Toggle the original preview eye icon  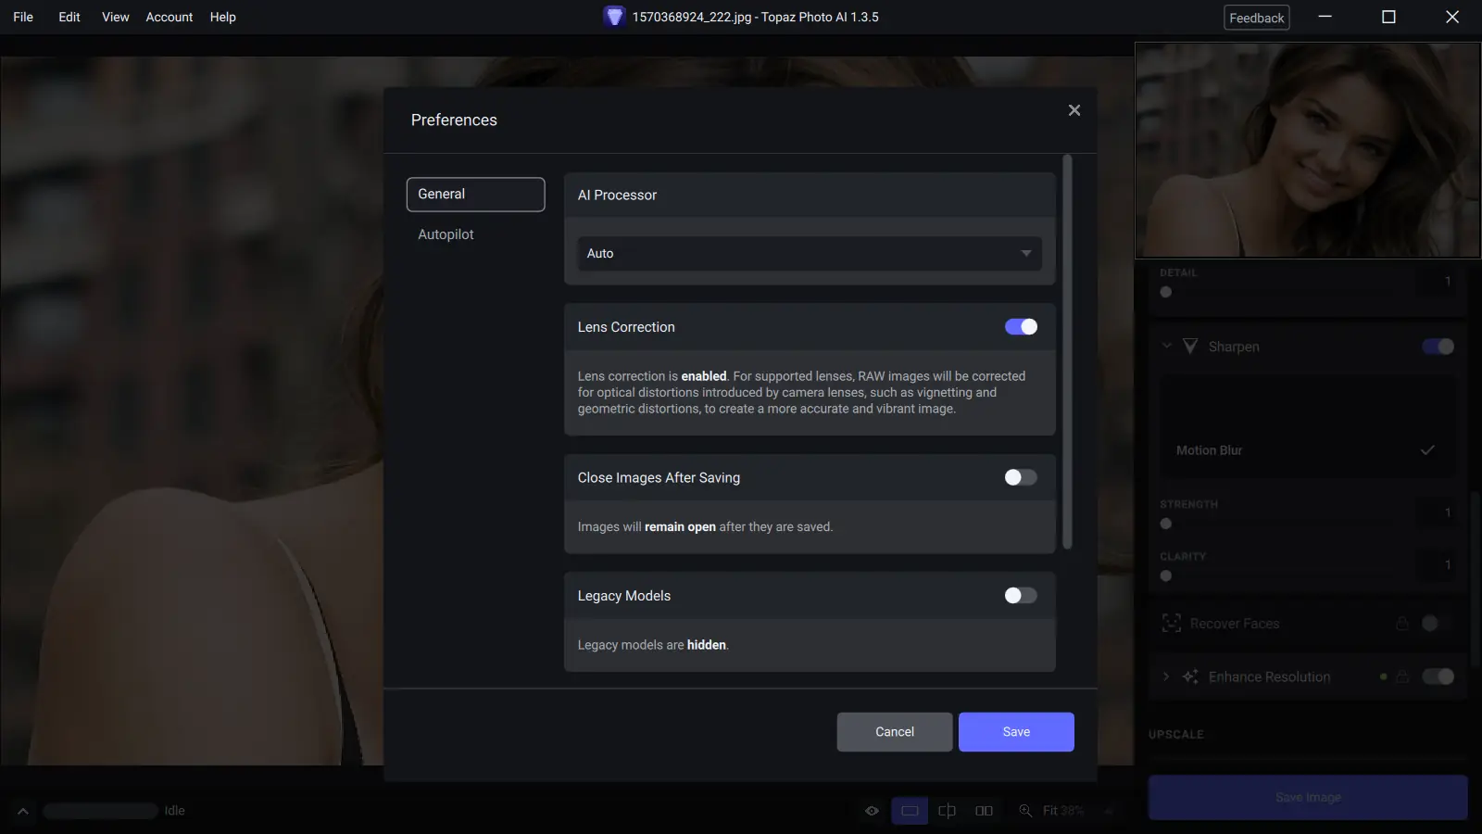tap(872, 811)
